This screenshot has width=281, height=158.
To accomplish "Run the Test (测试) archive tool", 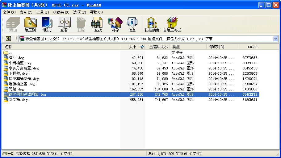I will click(x=47, y=25).
